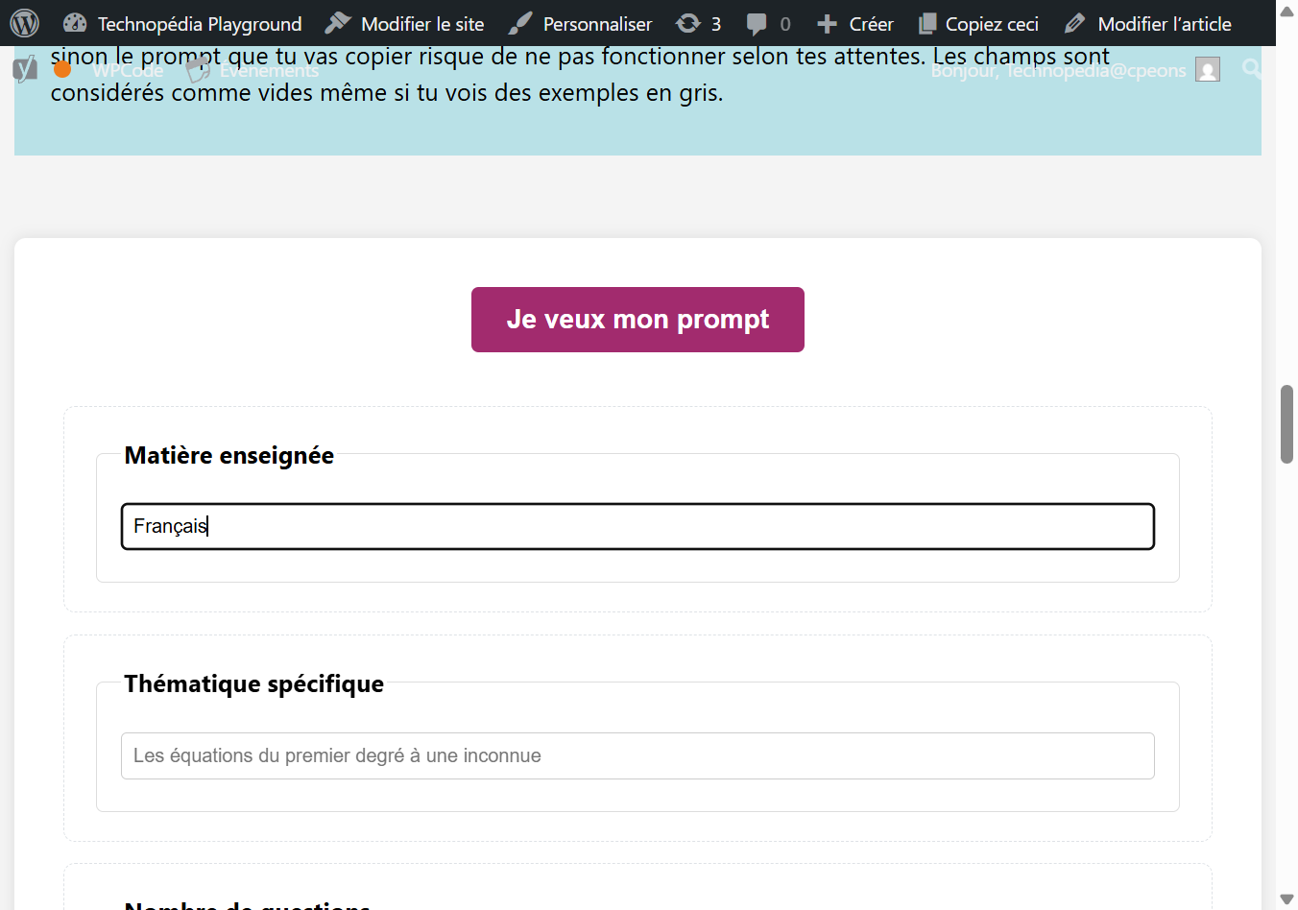1298x910 pixels.
Task: Click the Matière enseignée label
Action: coord(229,456)
